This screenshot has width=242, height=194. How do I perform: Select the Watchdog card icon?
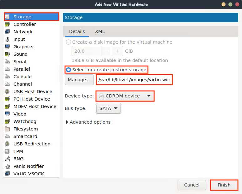(7, 121)
